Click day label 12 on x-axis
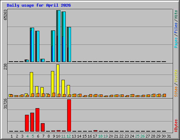 point(69,136)
